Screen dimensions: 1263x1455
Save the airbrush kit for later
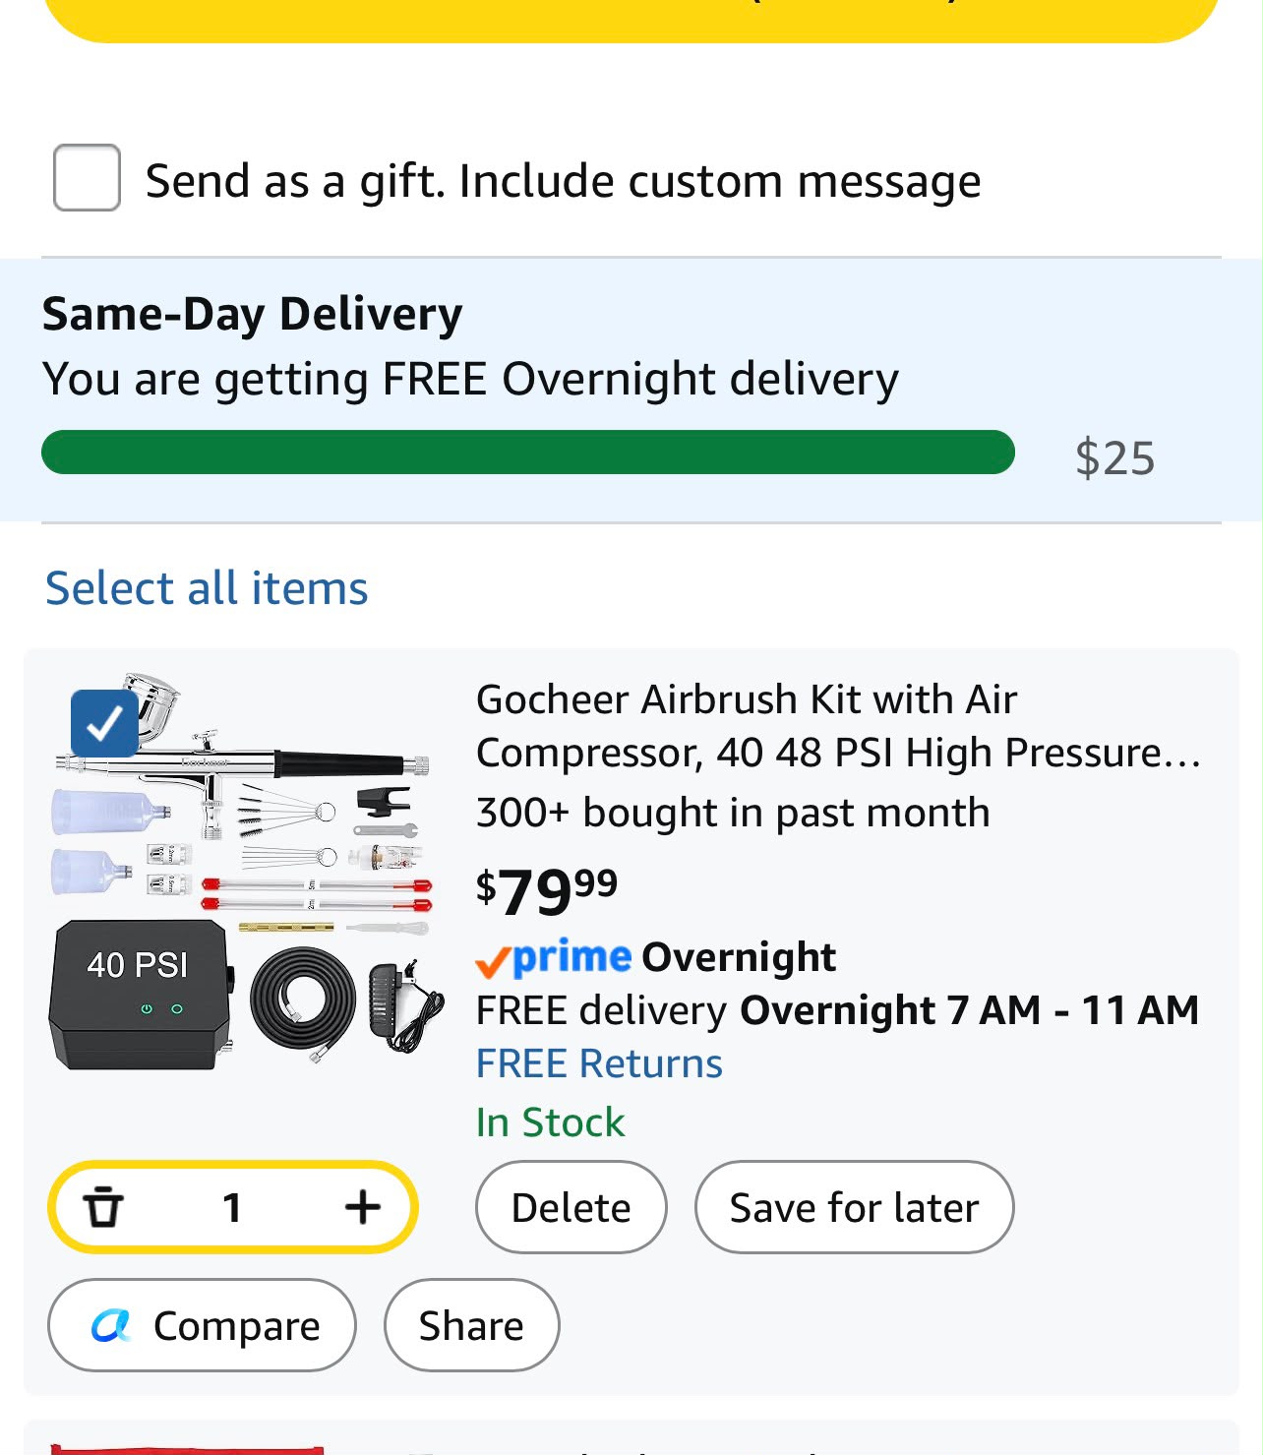point(854,1207)
